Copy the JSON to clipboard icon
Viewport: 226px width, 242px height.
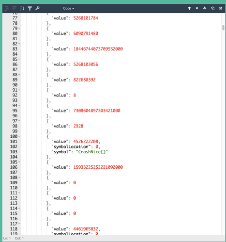click(212, 8)
